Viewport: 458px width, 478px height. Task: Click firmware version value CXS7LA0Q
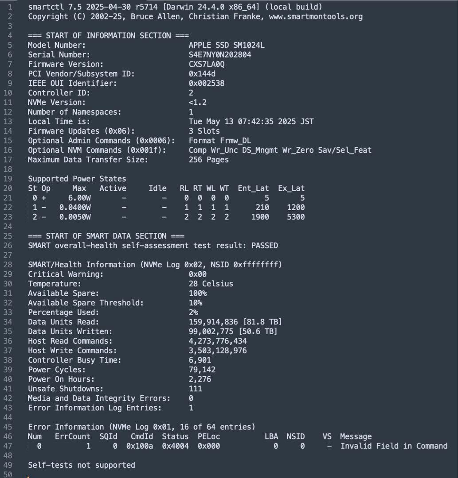click(x=207, y=64)
